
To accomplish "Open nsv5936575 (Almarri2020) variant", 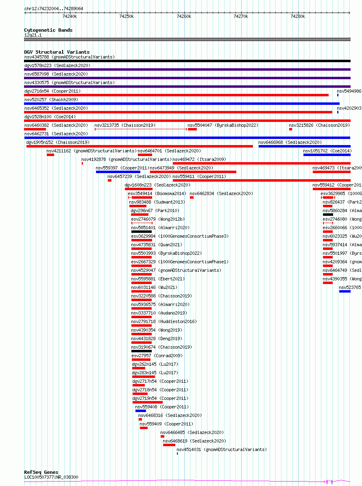I will pos(160,305).
